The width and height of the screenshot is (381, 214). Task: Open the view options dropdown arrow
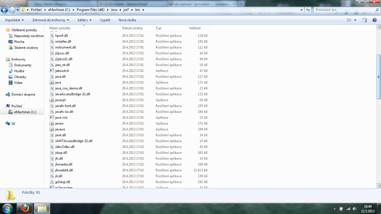click(355, 20)
